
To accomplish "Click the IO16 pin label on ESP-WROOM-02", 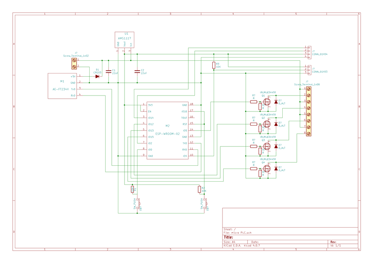I will (184, 111).
